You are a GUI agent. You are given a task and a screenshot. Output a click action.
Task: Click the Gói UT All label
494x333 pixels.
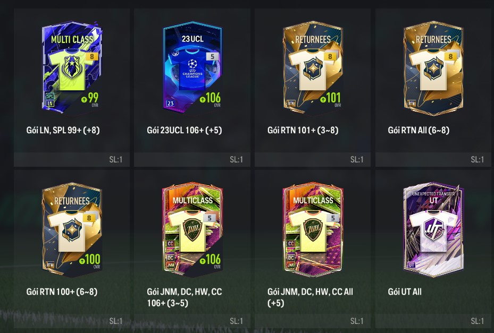(x=405, y=292)
